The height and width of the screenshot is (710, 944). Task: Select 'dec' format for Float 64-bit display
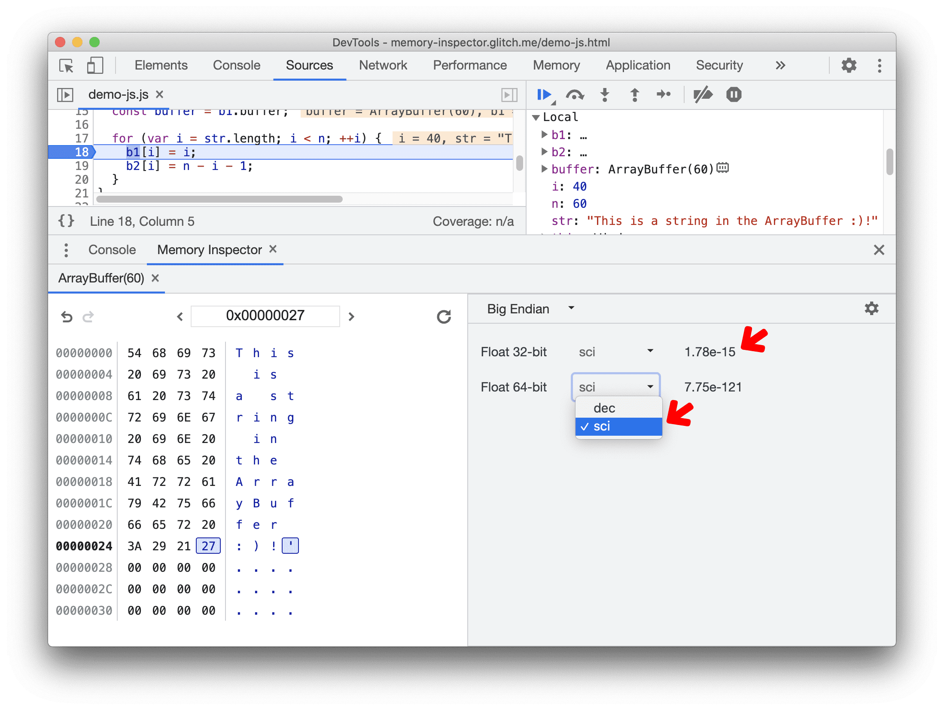pyautogui.click(x=606, y=407)
